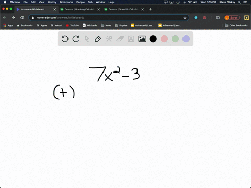Choose the purple pen color
This screenshot has width=251, height=188.
186,39
